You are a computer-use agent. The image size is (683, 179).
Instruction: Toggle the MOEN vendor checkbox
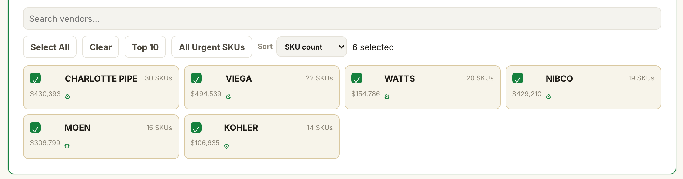coord(35,128)
